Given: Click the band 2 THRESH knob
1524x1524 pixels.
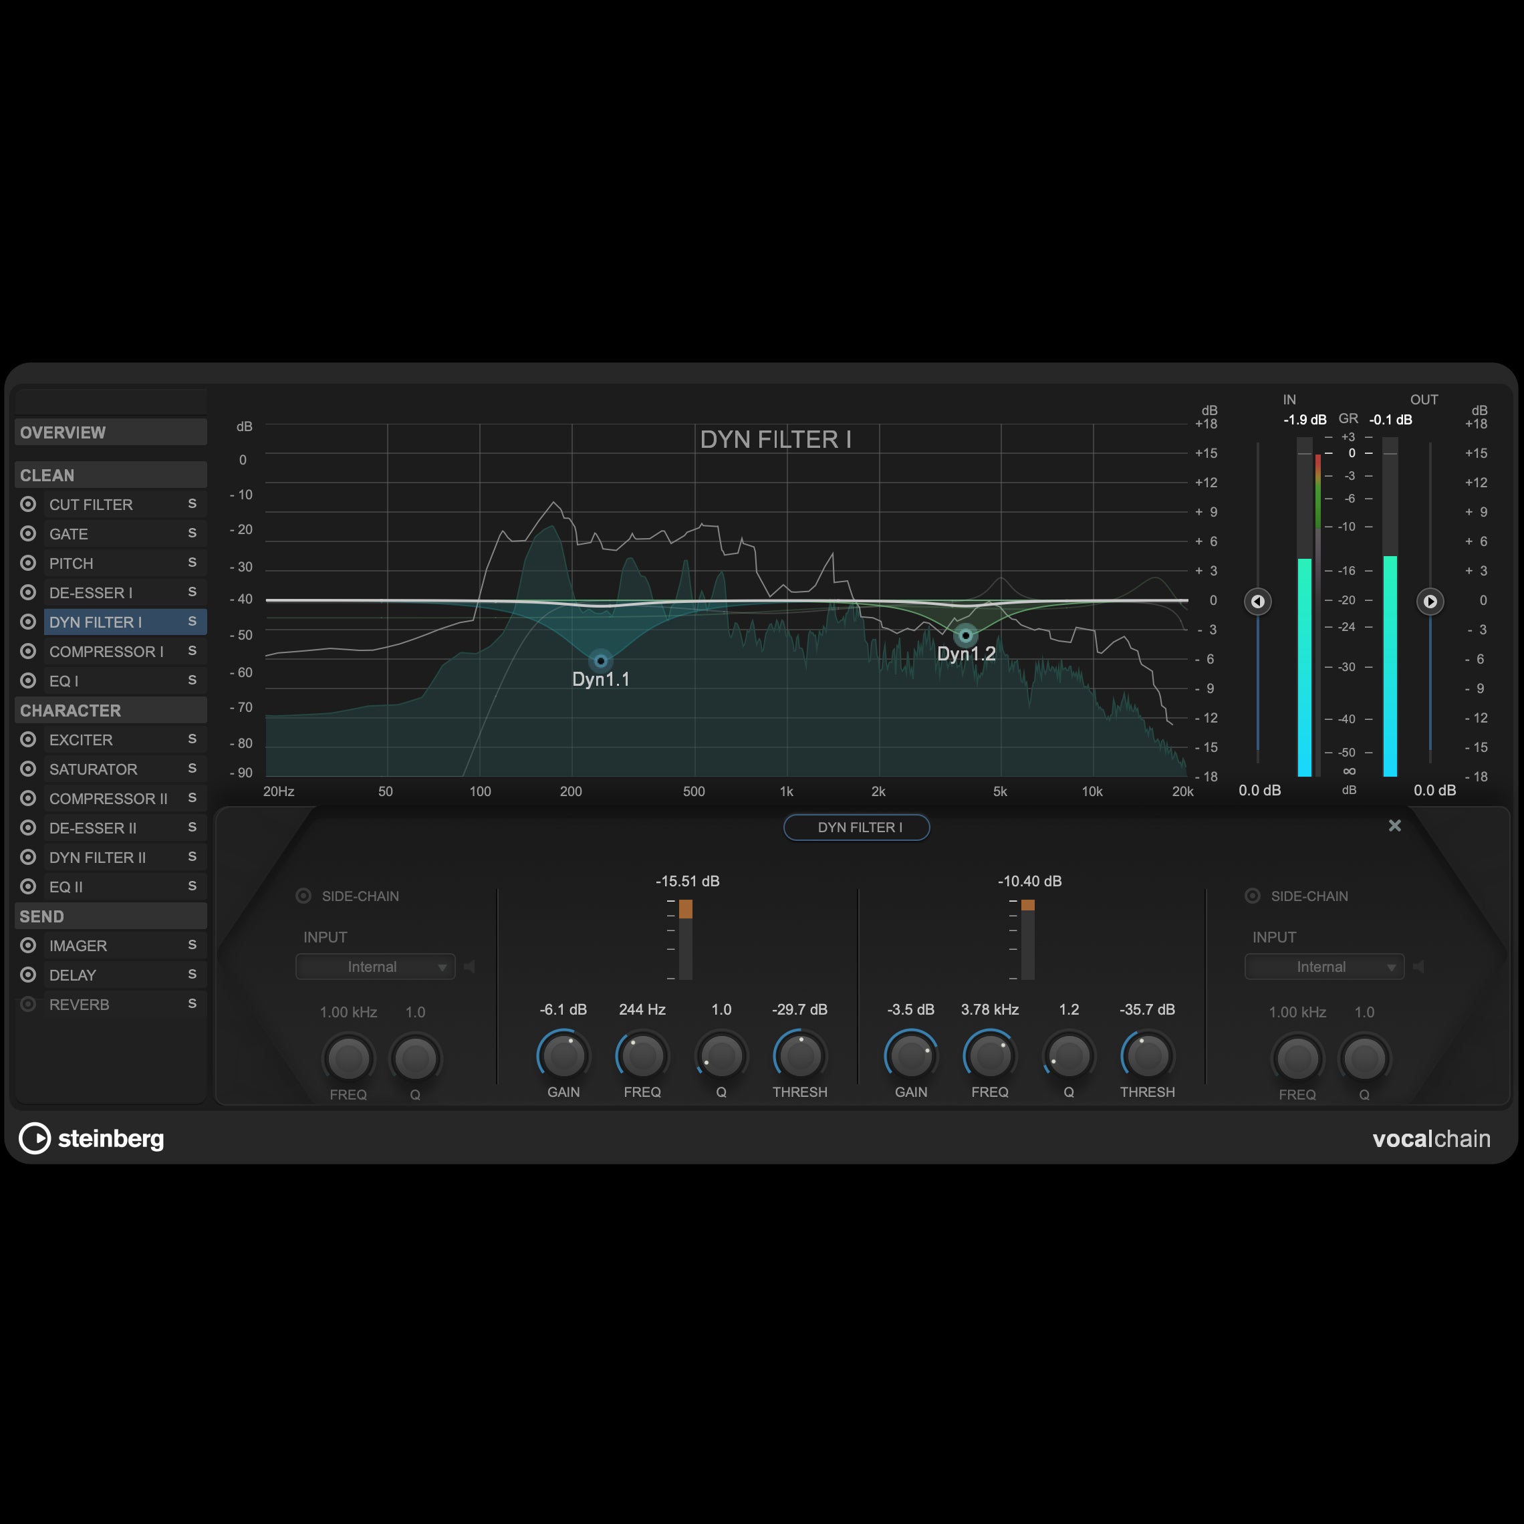Looking at the screenshot, I should pyautogui.click(x=1147, y=1057).
